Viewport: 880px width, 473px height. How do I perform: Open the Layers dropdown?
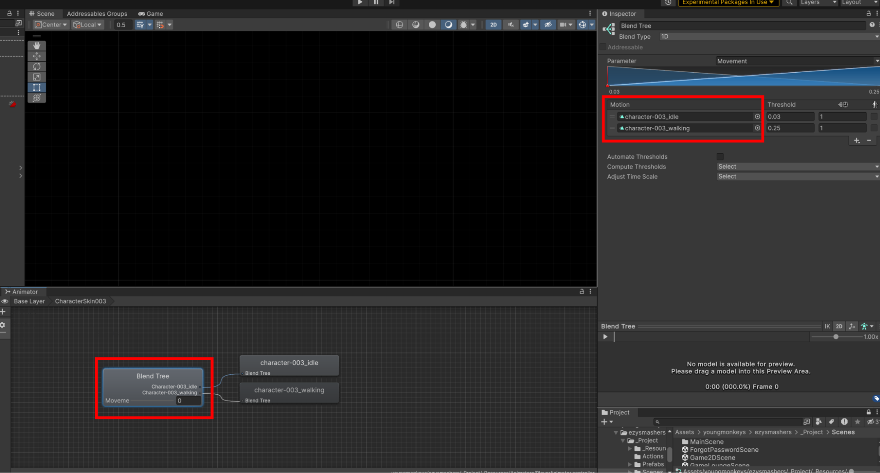coord(818,3)
